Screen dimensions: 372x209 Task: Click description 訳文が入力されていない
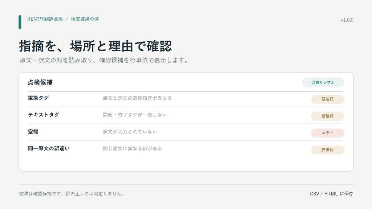click(x=130, y=131)
